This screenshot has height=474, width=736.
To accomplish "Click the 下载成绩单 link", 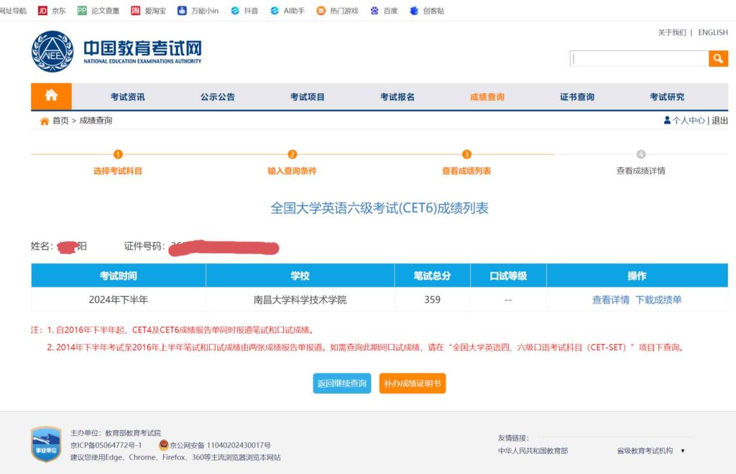I will pyautogui.click(x=658, y=299).
